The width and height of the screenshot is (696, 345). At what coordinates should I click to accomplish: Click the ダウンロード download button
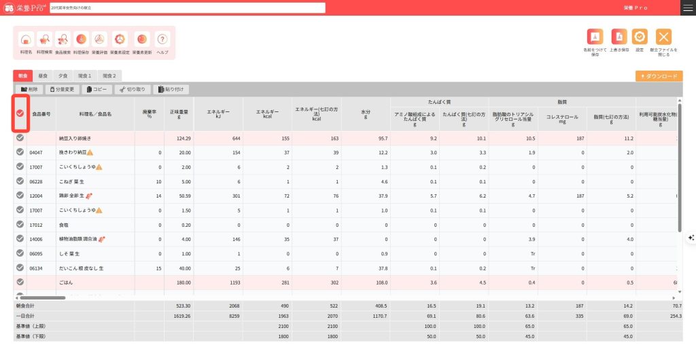(x=659, y=76)
